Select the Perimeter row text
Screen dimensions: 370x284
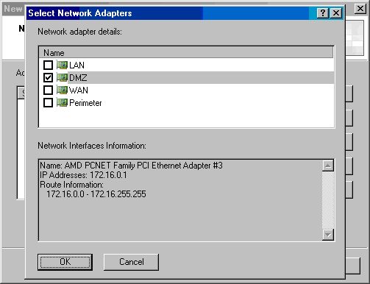click(x=85, y=103)
